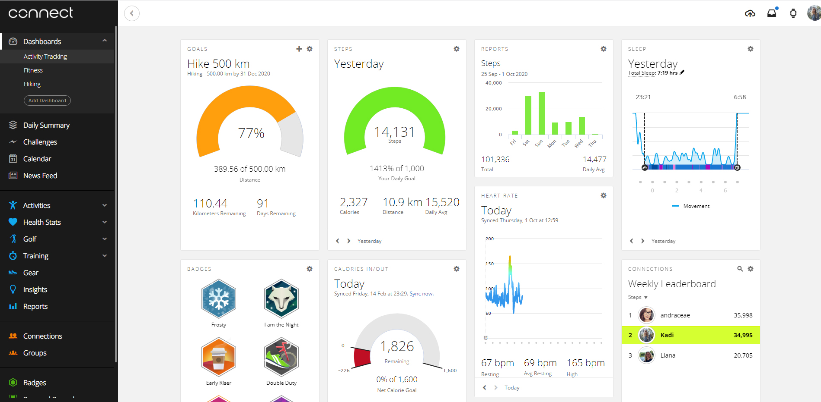Viewport: 821px width, 402px height.
Task: Open Calories In/Out widget settings gear
Action: coord(457,269)
